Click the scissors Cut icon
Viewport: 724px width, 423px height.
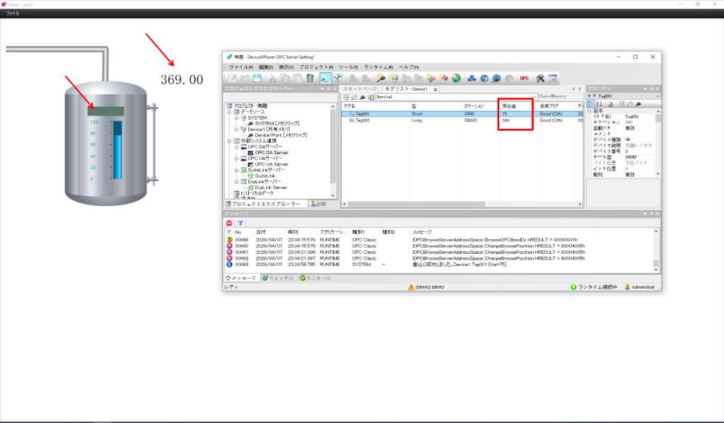coord(272,79)
